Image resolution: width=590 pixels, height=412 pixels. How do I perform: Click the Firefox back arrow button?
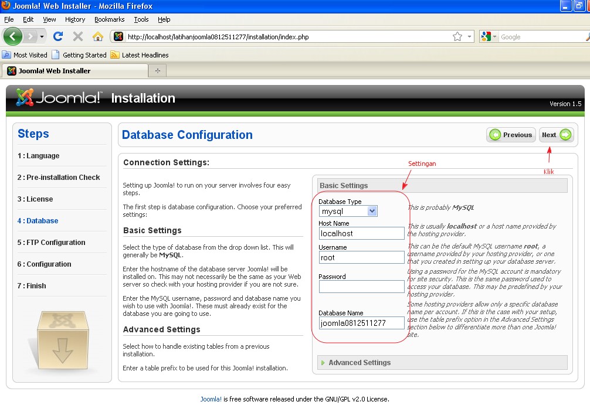(13, 36)
